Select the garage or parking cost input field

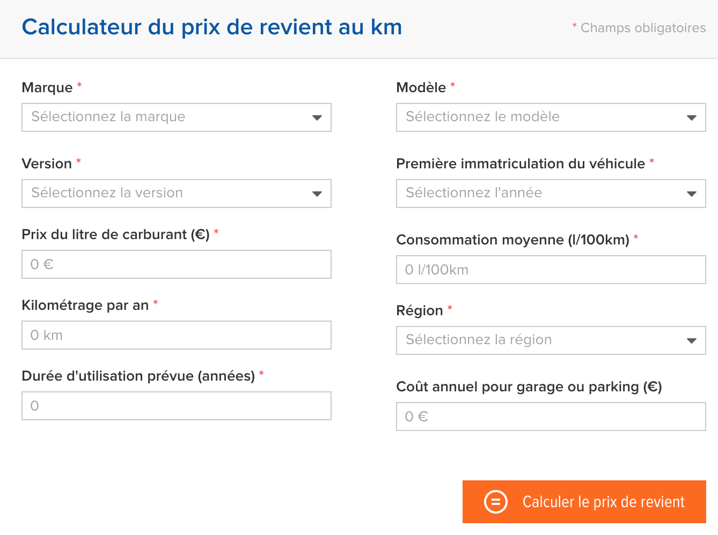tap(551, 417)
